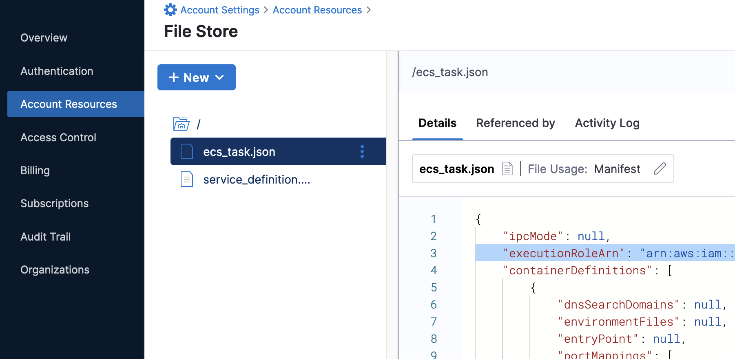The image size is (735, 359).
Task: Open Access Control in sidebar
Action: 58,138
